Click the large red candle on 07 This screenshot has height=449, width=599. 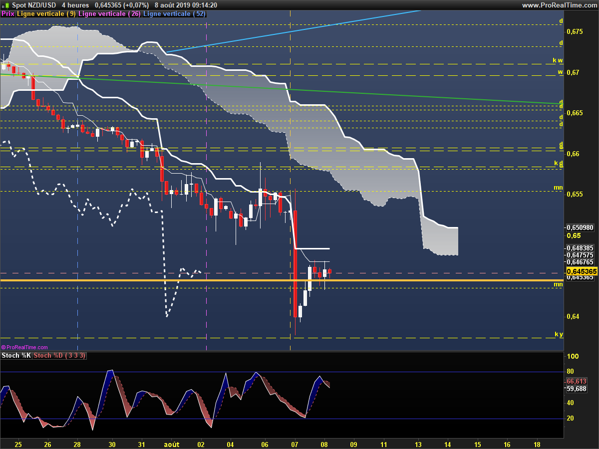(x=295, y=263)
